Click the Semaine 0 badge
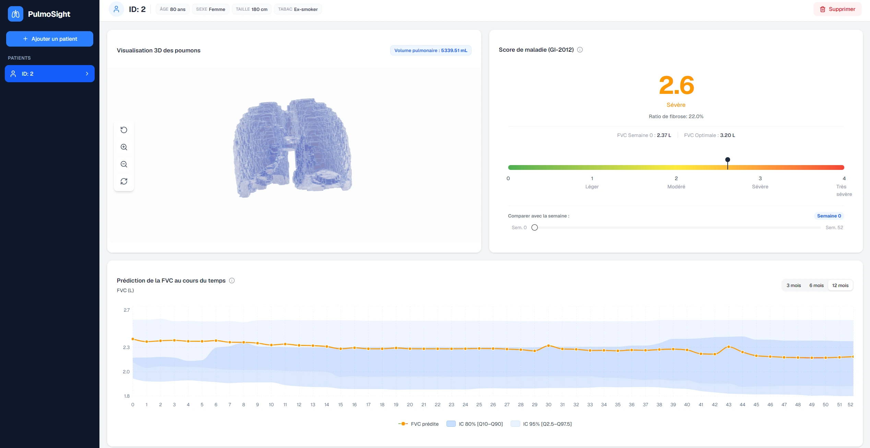 [829, 216]
